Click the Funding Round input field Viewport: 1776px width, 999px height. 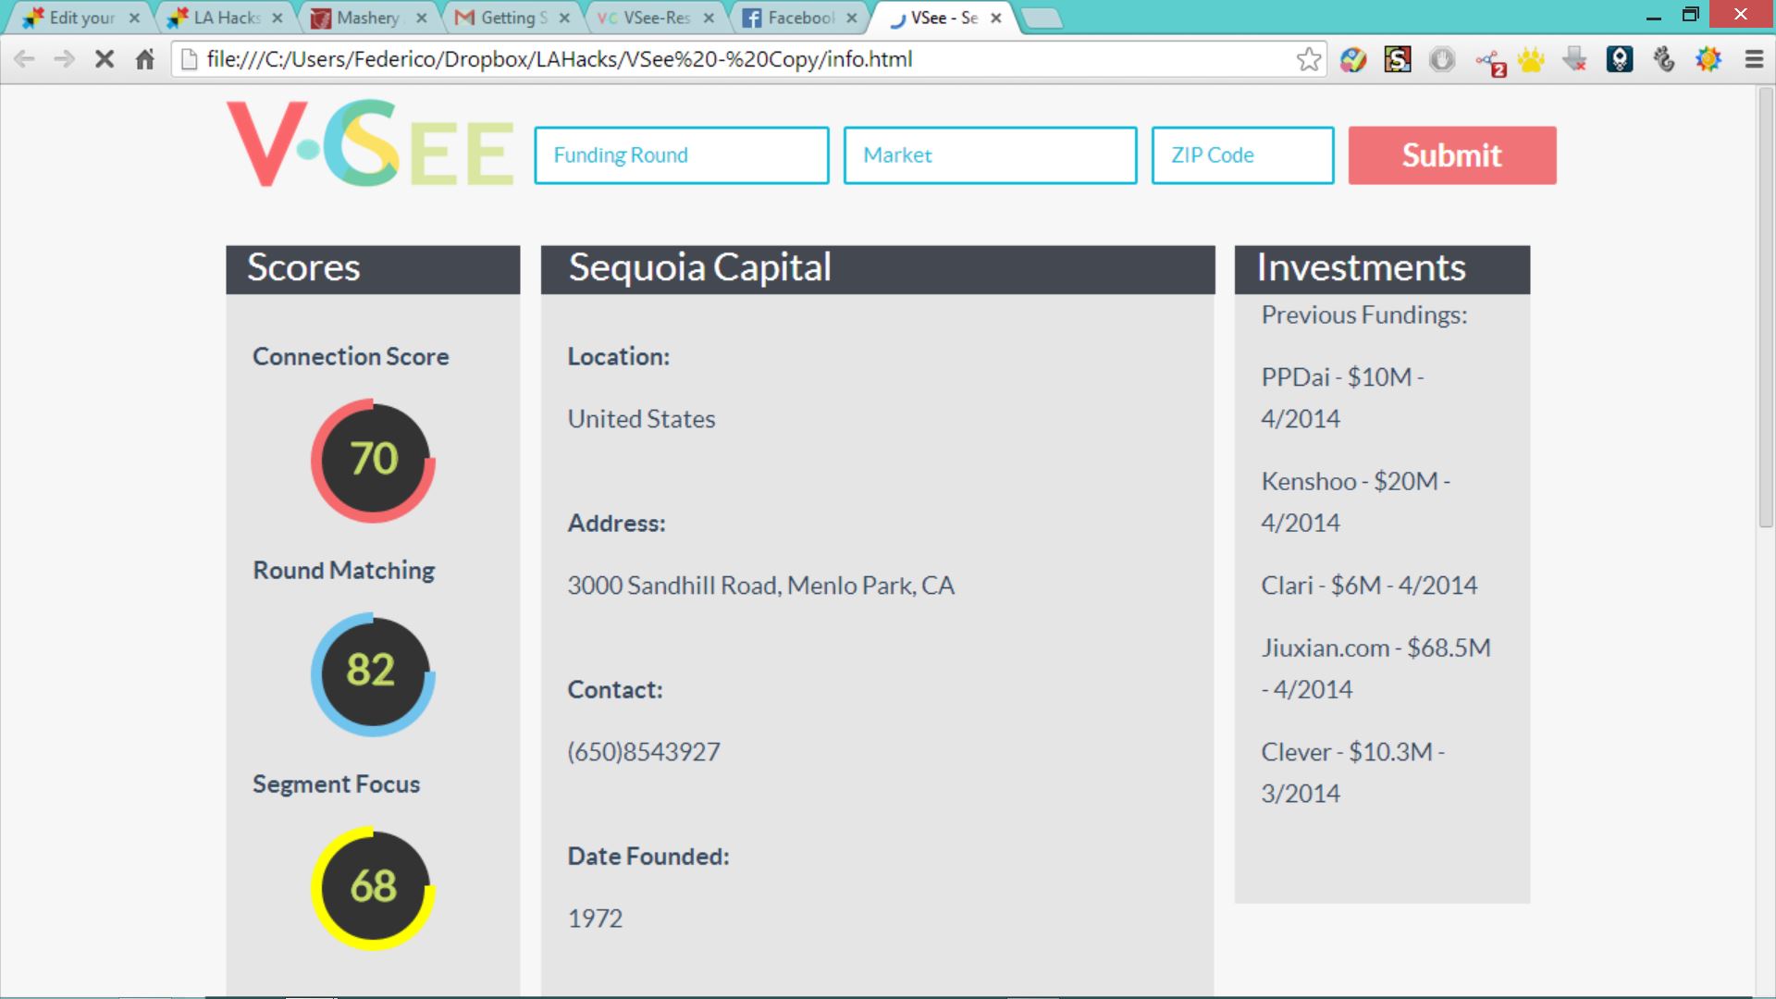click(681, 155)
